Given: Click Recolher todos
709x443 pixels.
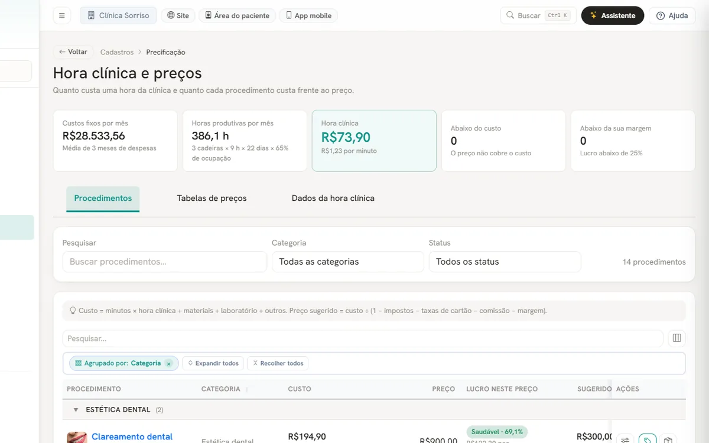Looking at the screenshot, I should point(278,363).
